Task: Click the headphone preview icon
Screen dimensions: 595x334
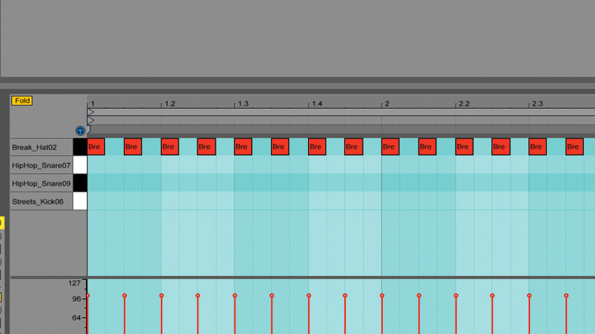Action: tap(80, 131)
